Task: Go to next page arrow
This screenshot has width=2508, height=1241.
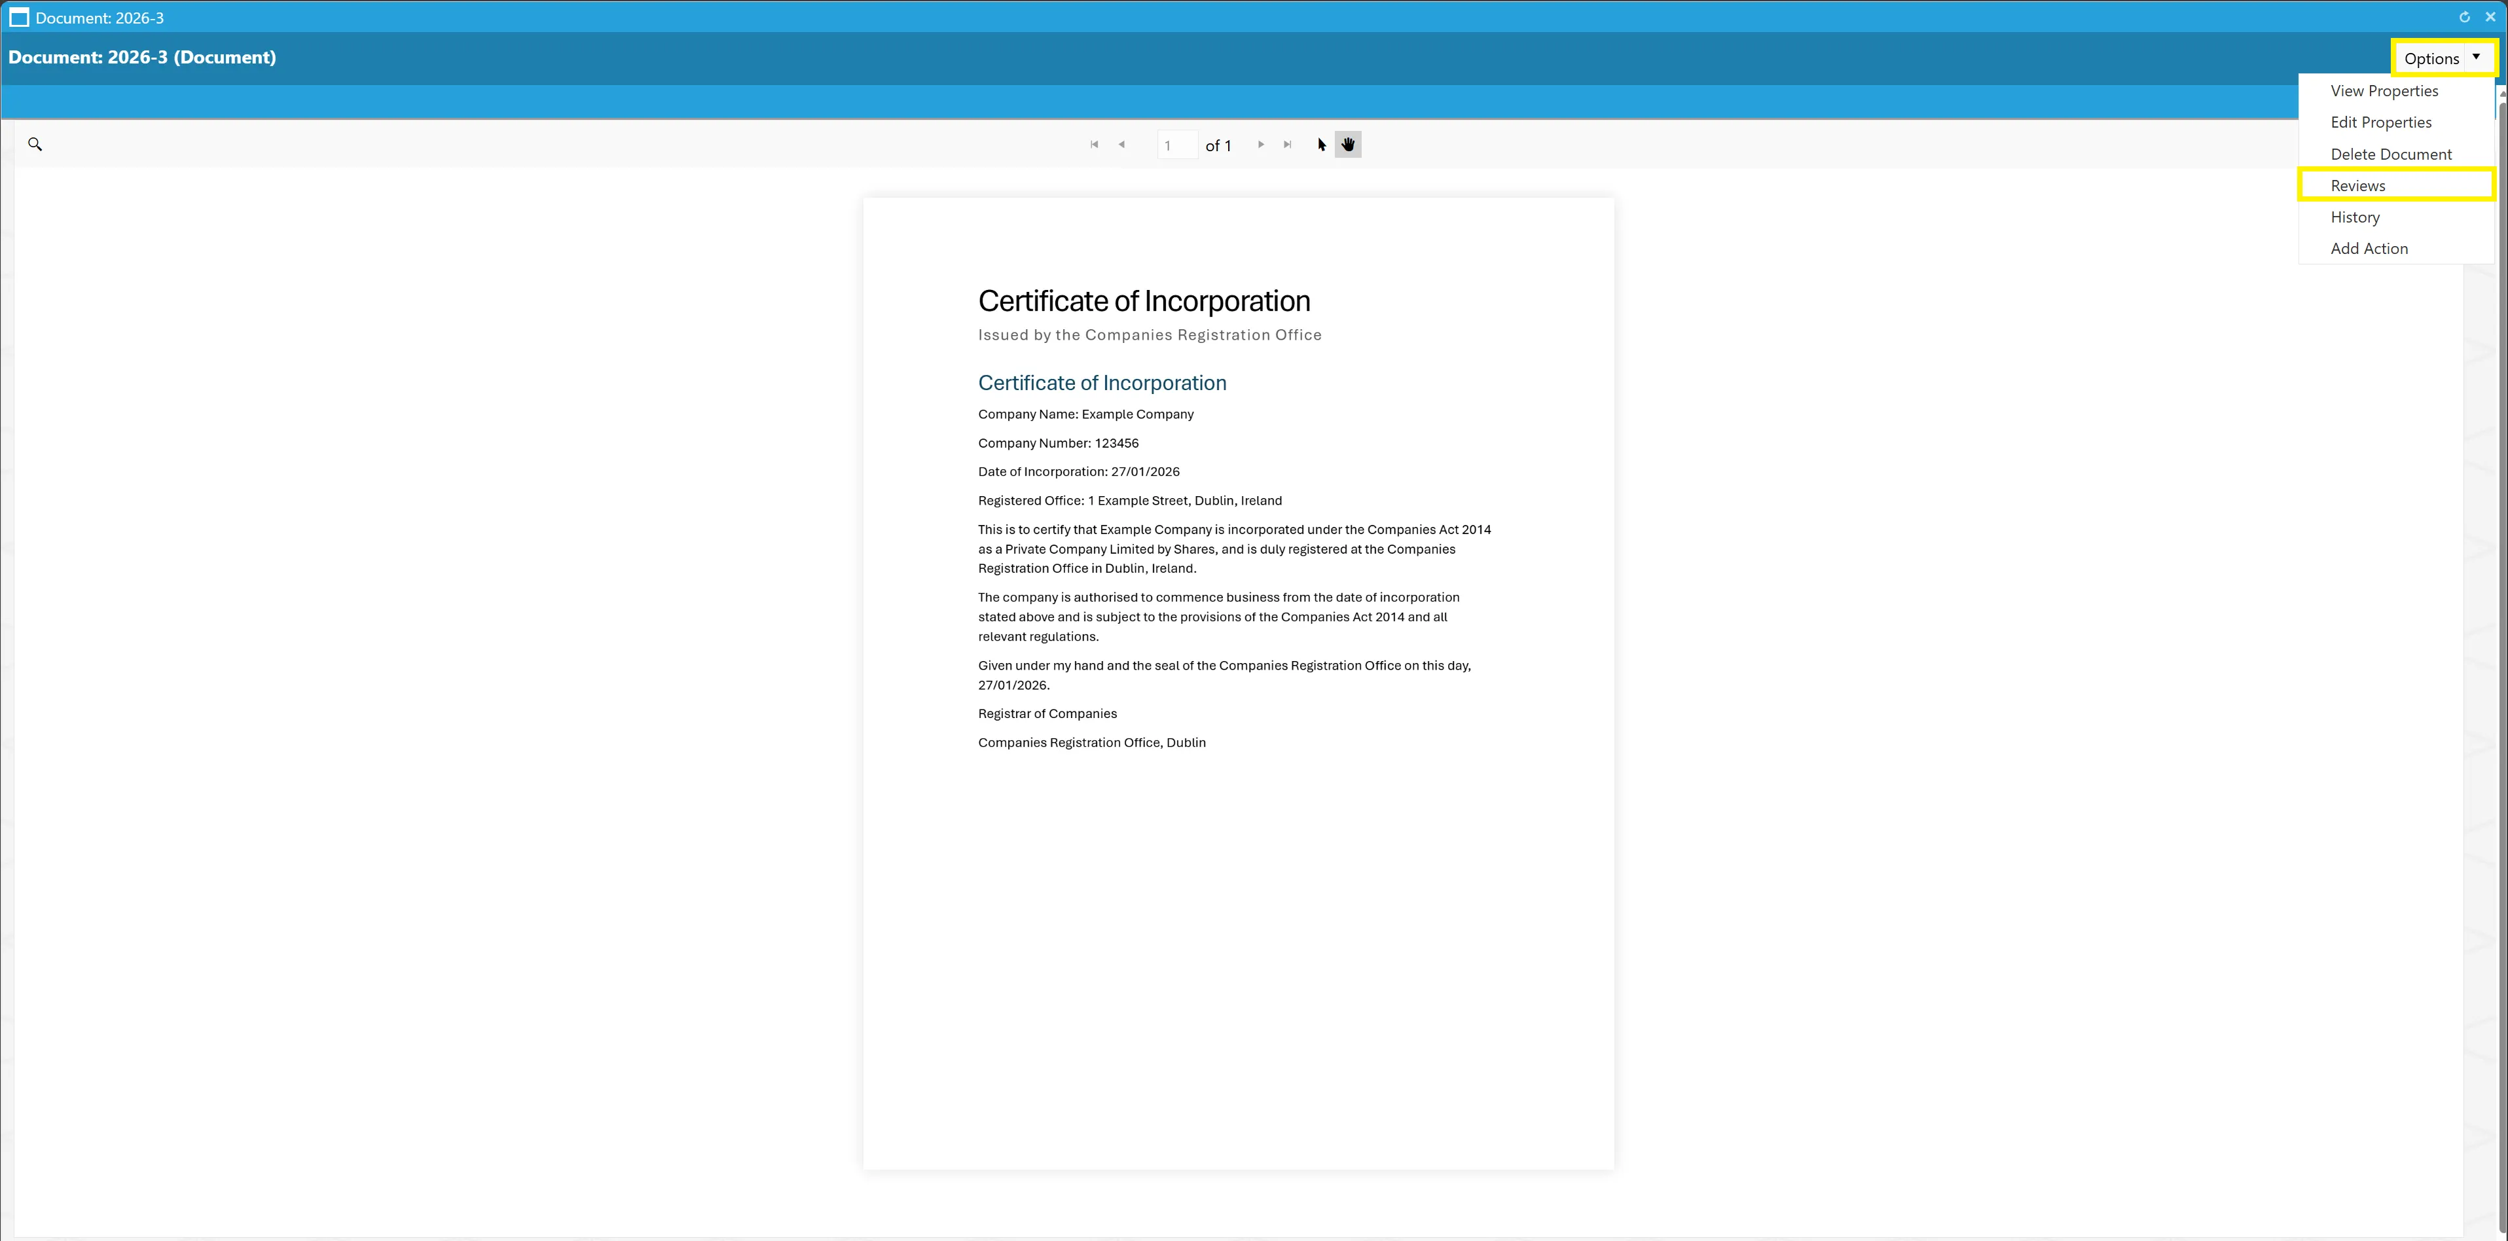Action: 1261,144
